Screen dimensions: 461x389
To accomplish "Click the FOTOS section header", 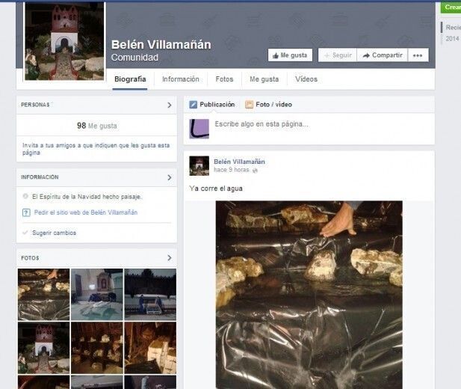I will (x=30, y=258).
